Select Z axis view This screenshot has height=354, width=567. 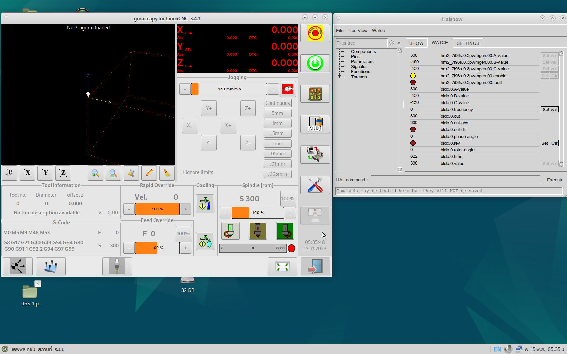tap(63, 173)
